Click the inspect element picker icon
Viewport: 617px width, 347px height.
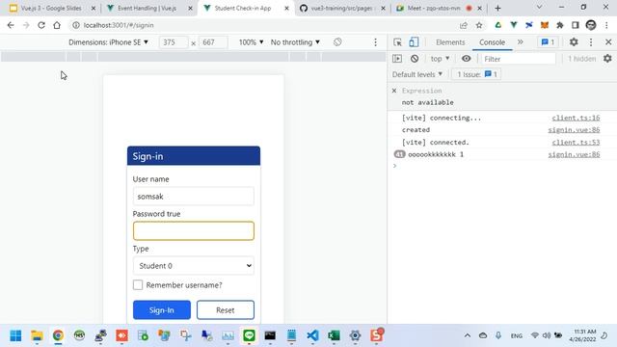pos(397,42)
